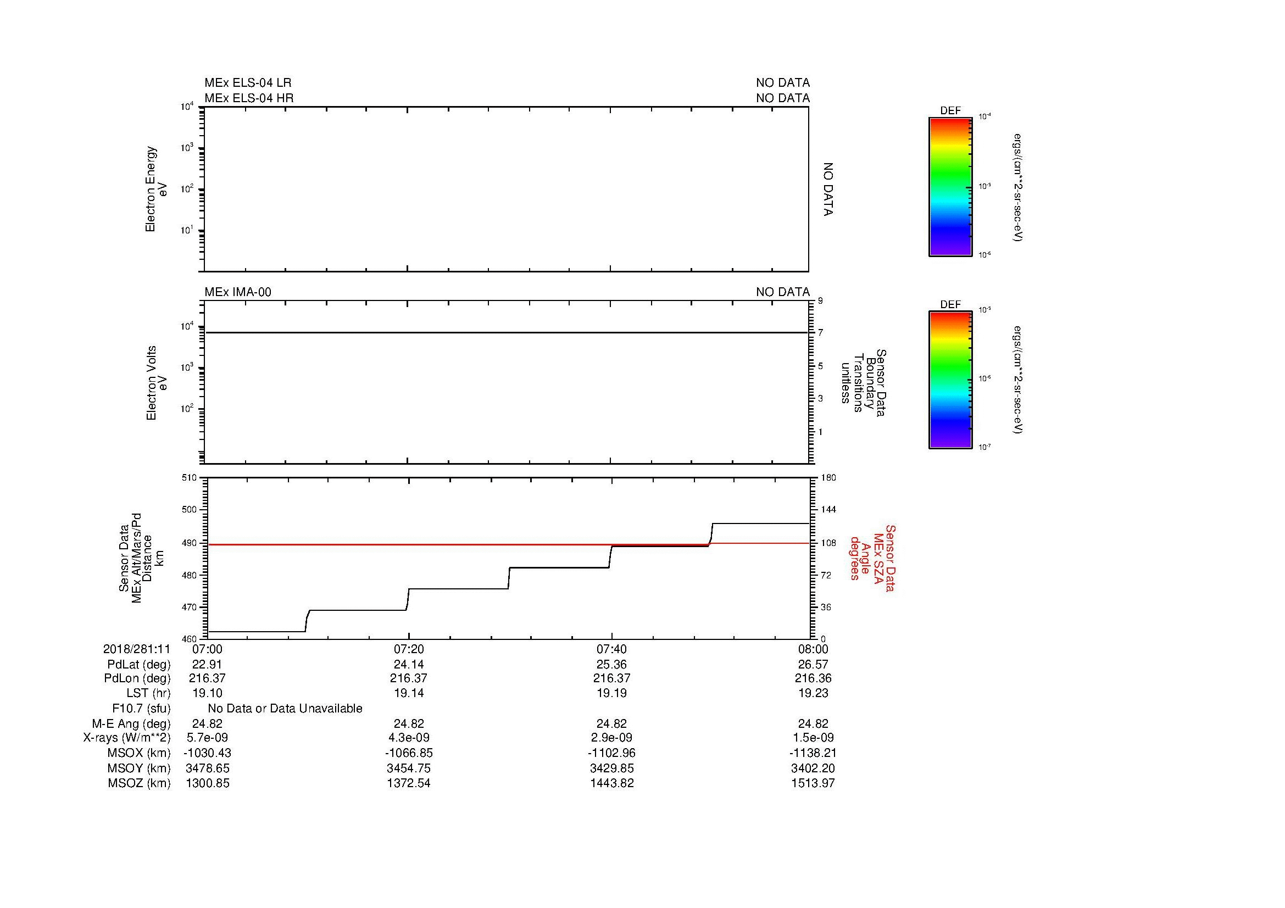The height and width of the screenshot is (908, 1285).
Task: Click the 'Electron Volts eV' axis label
Action: click(x=157, y=383)
